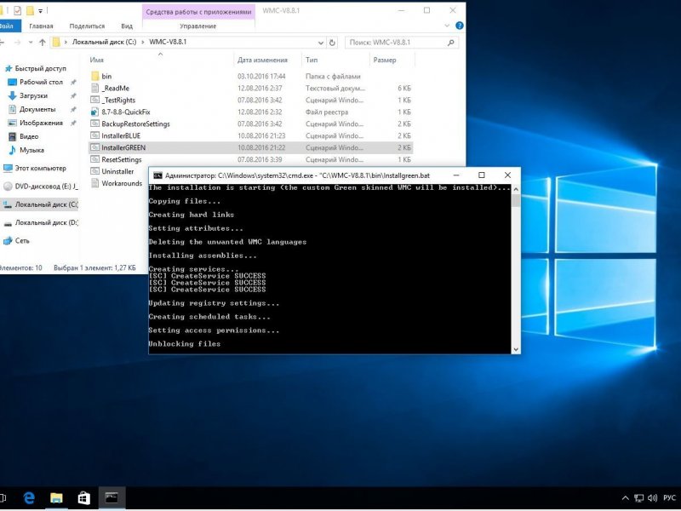Viewport: 681px width, 511px height.
Task: Open address bar history dropdown
Action: pyautogui.click(x=321, y=43)
